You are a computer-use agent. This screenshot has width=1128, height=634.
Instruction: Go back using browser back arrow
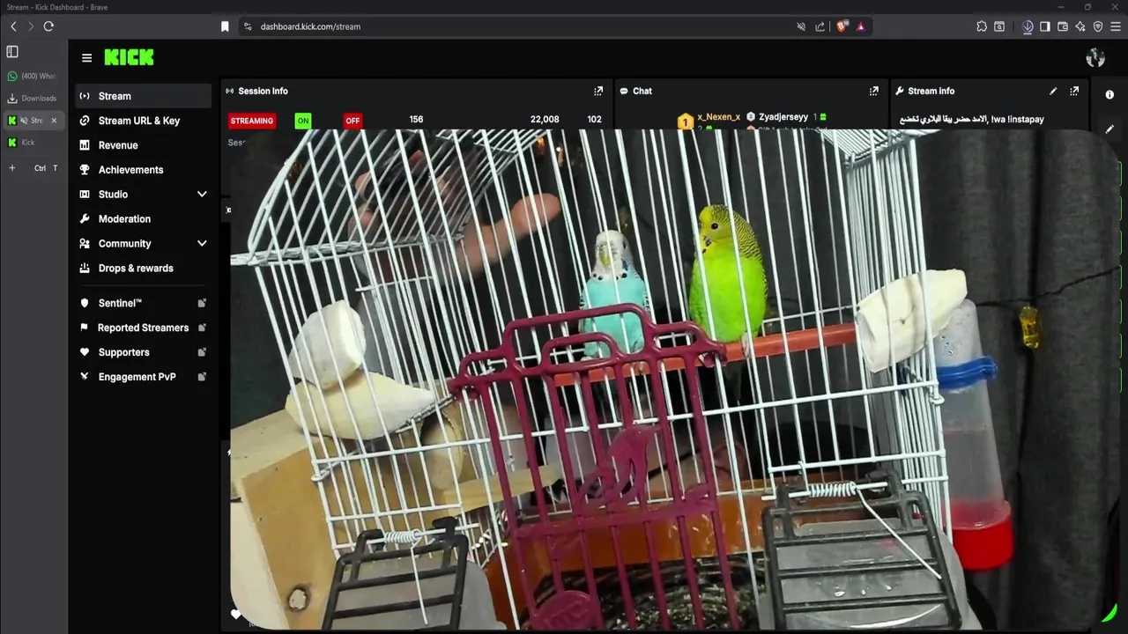pos(13,26)
